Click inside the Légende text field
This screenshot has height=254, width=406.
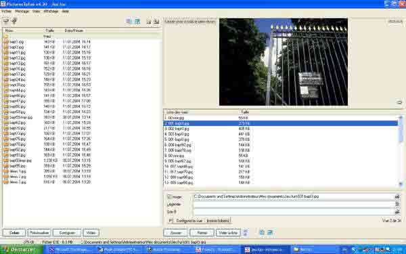click(x=294, y=205)
